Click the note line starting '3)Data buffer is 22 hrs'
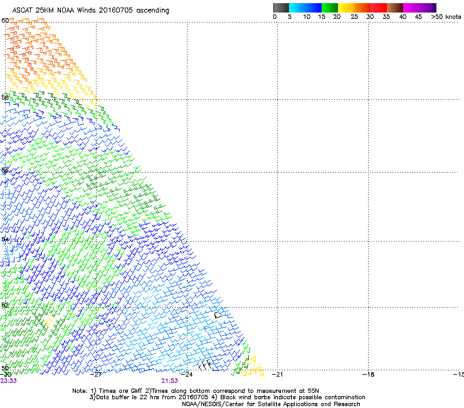This screenshot has width=464, height=408. tap(227, 397)
